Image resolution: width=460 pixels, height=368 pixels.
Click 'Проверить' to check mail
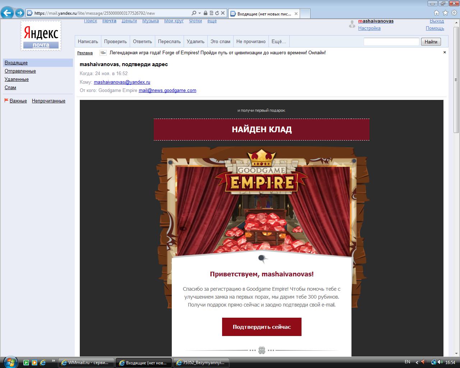[115, 41]
